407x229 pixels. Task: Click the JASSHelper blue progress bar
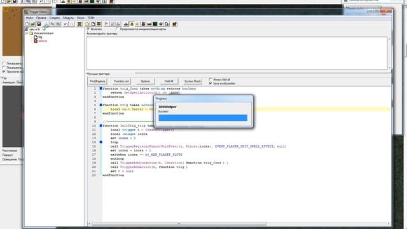pos(203,118)
